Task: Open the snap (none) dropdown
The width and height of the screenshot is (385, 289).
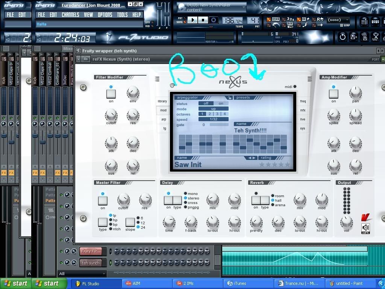Action: tap(338, 20)
